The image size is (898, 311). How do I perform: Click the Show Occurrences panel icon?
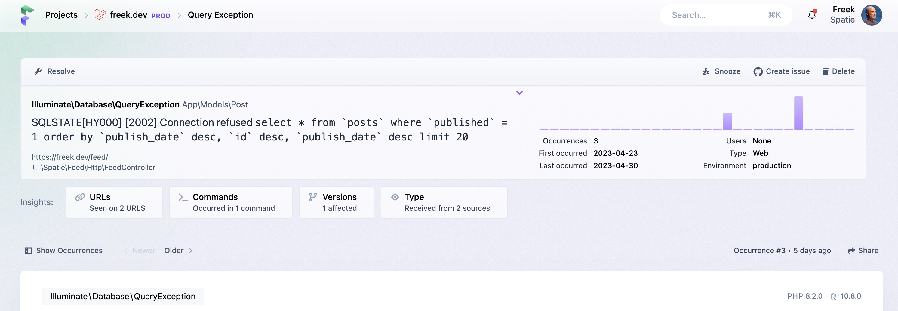coord(28,250)
